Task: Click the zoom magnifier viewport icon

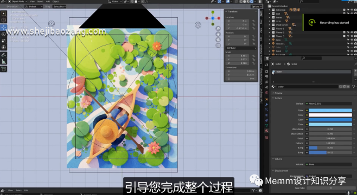Action: coord(218,28)
